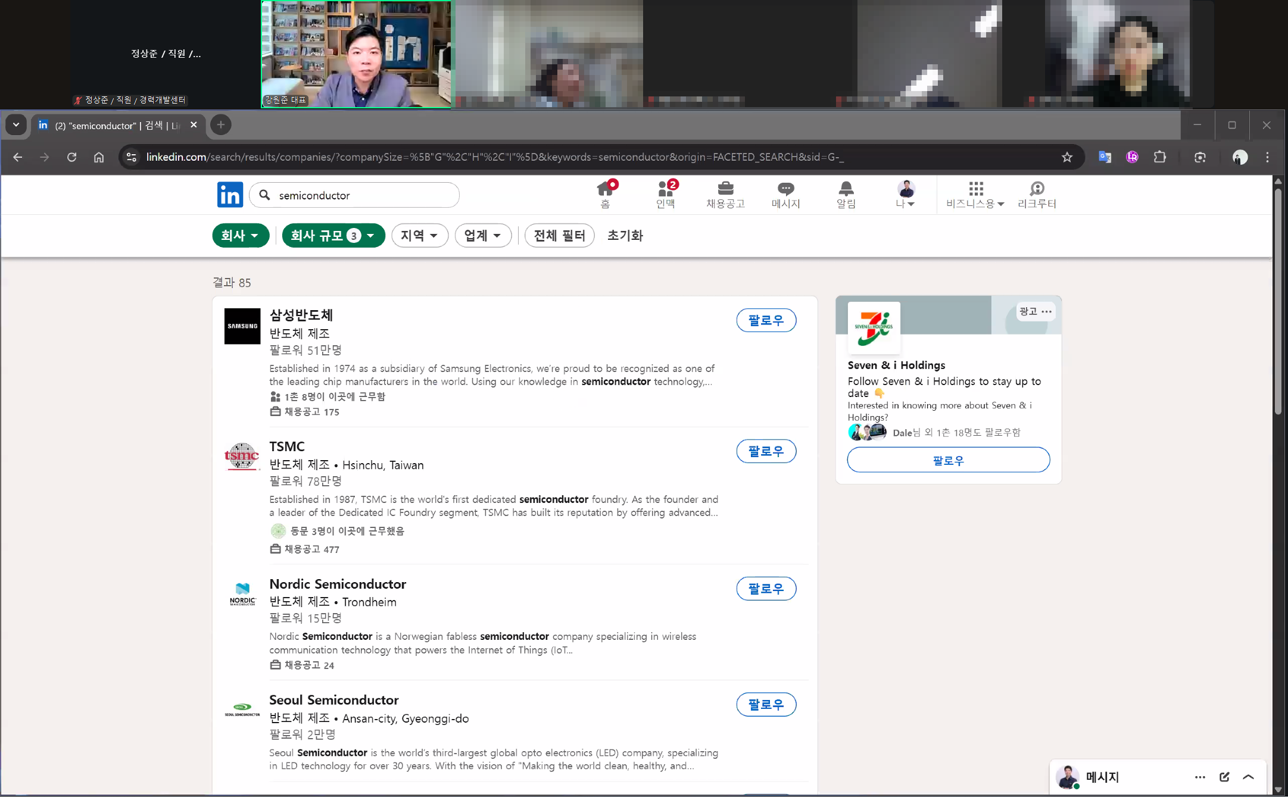
Task: Open the industry (업계) filter dropdown
Action: click(x=482, y=236)
